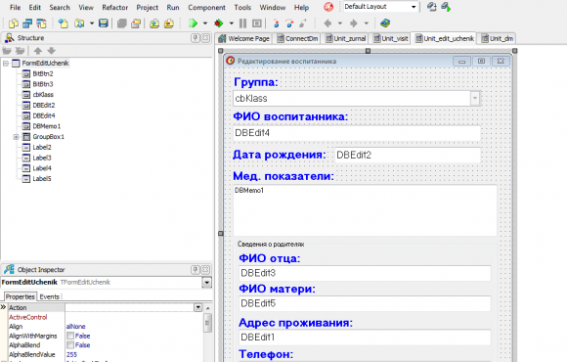The width and height of the screenshot is (567, 362).
Task: Select DBMemo1 in the Structure tree
Action: [x=47, y=126]
